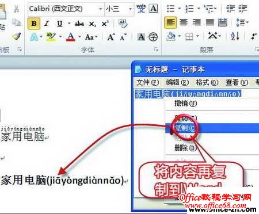
Task: Select the Format Painter brush
Action: (x=17, y=36)
